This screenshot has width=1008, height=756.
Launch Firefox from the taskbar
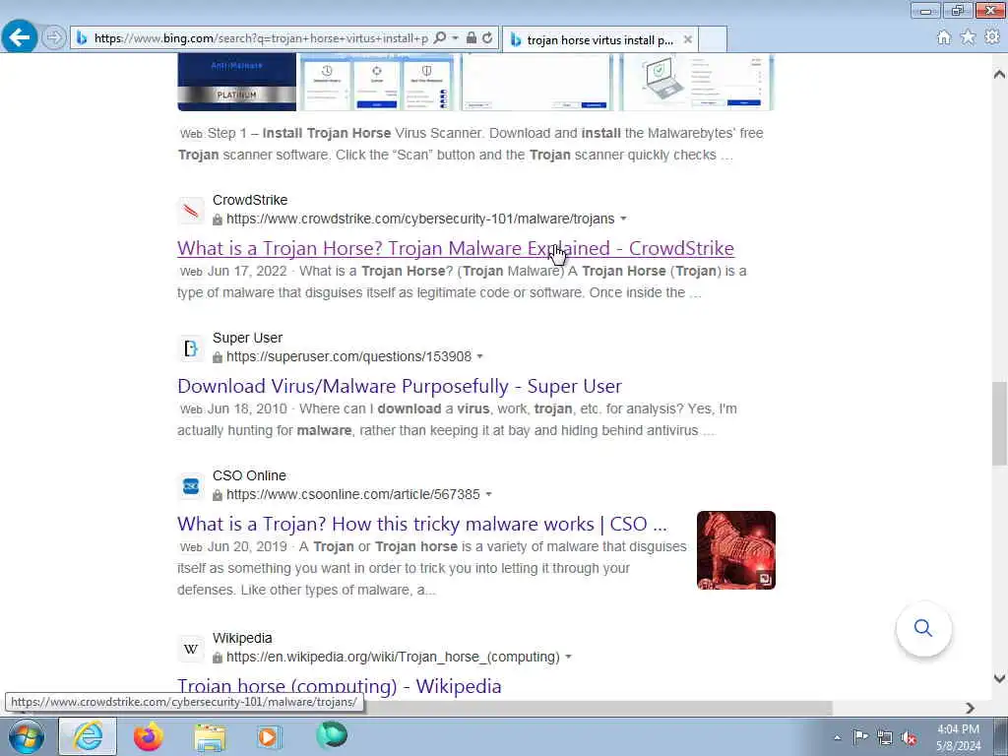pyautogui.click(x=149, y=736)
